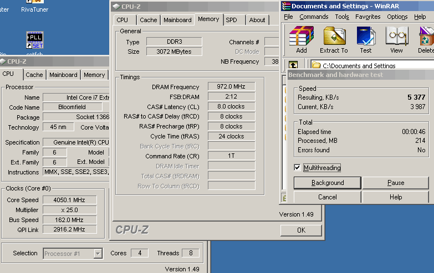Click the CAS# Latency 8.0 clocks value
The image size is (434, 273).
click(x=231, y=106)
